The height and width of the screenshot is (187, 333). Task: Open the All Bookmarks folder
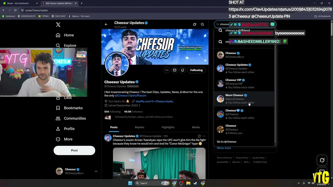[x=323, y=16]
